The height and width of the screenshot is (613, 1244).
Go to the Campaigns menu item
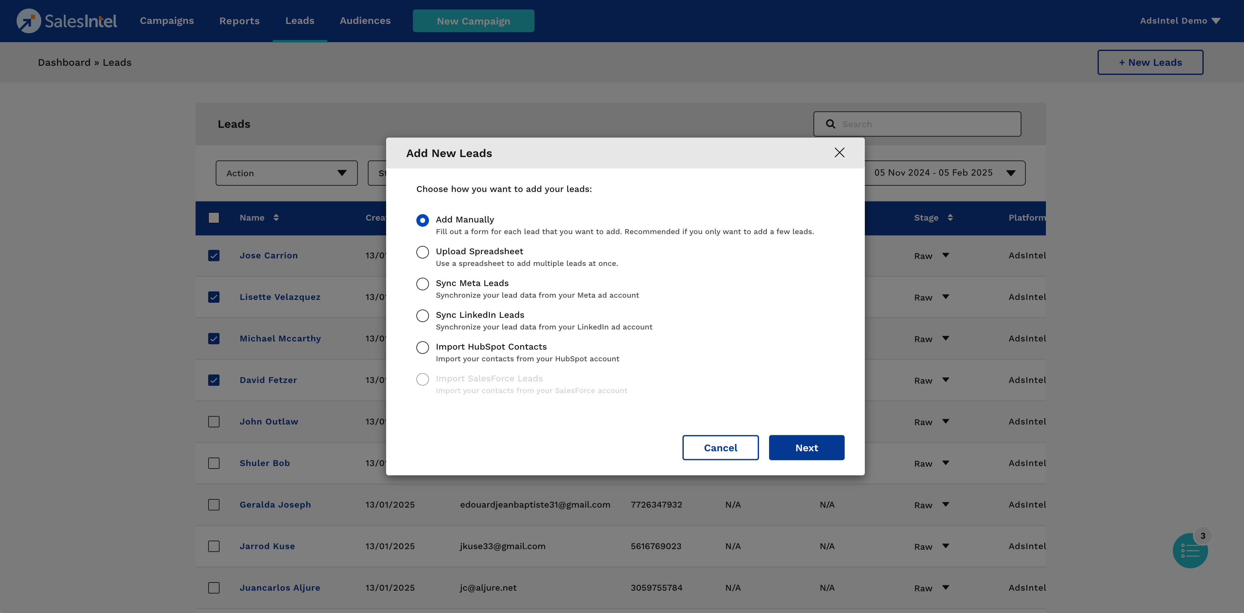(x=167, y=21)
